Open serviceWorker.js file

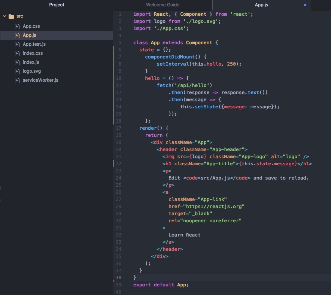coord(40,80)
